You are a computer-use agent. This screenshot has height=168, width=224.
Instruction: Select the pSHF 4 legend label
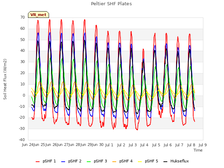tap(126, 161)
